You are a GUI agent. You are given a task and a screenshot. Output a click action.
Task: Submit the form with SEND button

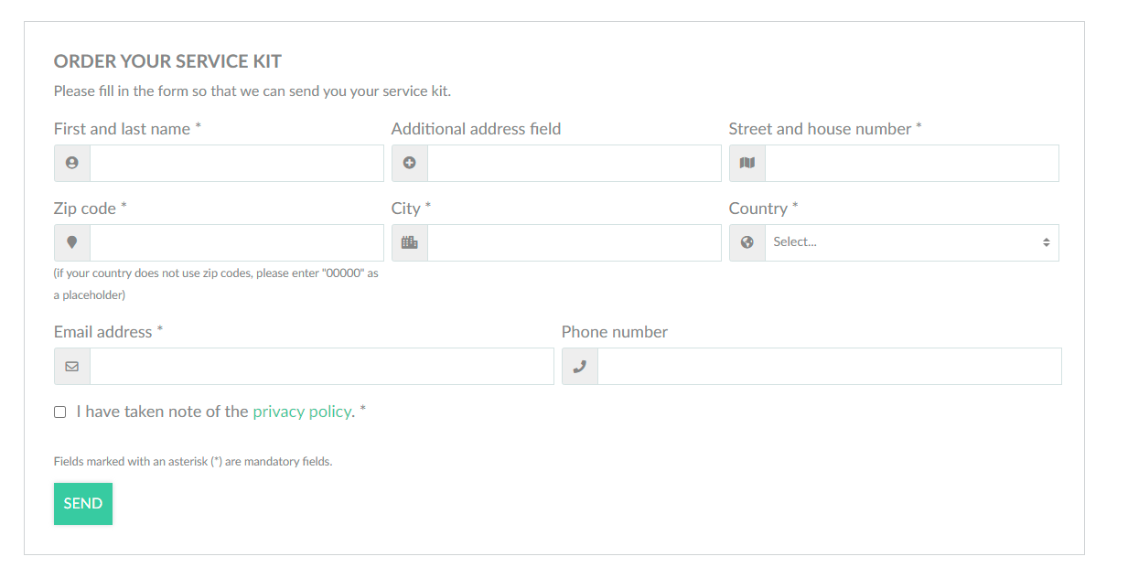pyautogui.click(x=83, y=504)
